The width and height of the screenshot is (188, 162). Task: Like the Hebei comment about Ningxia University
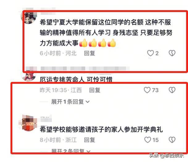click(x=150, y=53)
